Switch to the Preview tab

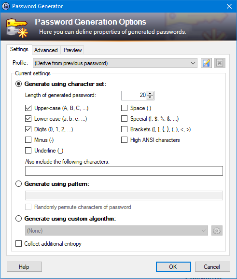tap(72, 50)
